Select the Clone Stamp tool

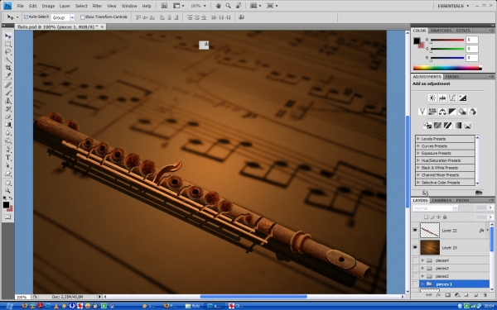8,101
